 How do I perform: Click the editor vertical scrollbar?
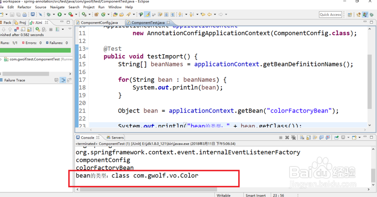(369, 81)
